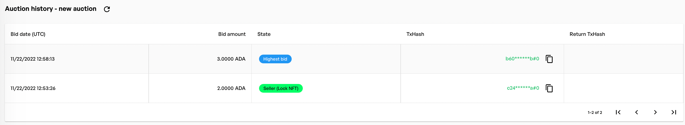Click the 3.0000 ADA bid amount
Viewport: 685px width, 125px height.
(x=231, y=59)
